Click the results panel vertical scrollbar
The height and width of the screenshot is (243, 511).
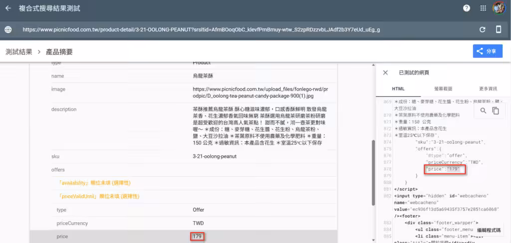coord(373,172)
